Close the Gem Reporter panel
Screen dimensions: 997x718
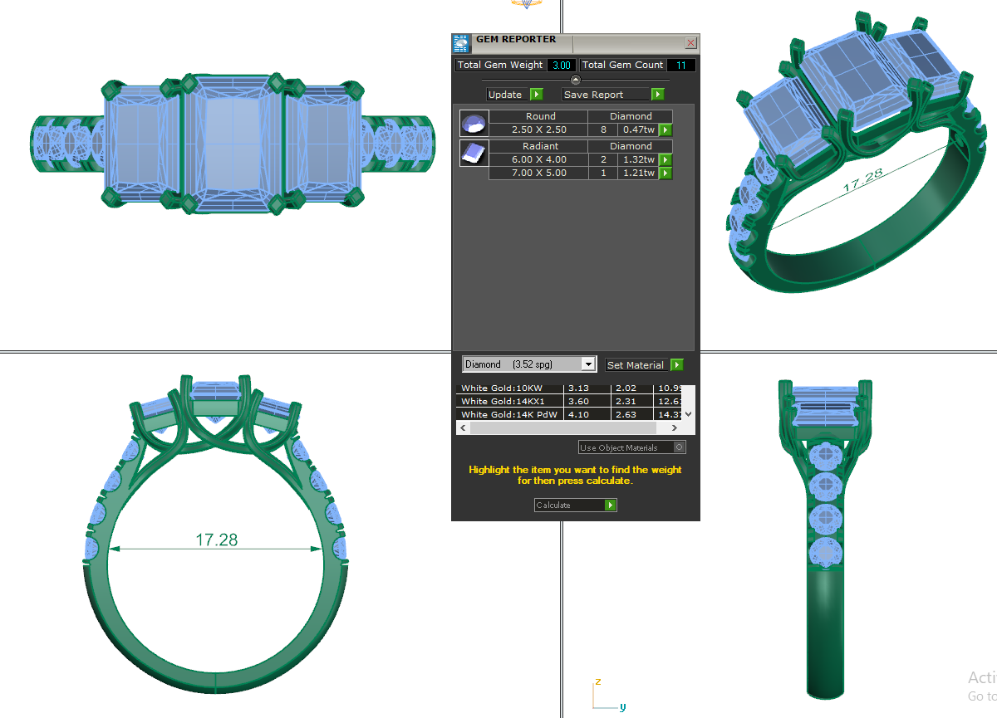pyautogui.click(x=690, y=43)
